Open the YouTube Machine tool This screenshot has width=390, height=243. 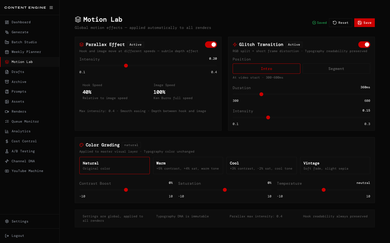tap(27, 171)
